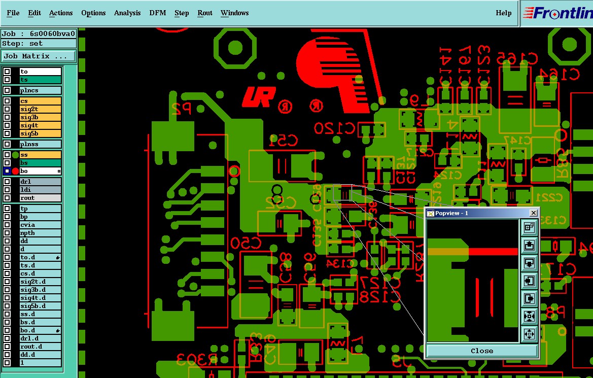The width and height of the screenshot is (593, 378).
Task: Open the Job Matrix ... panel
Action: coord(38,56)
